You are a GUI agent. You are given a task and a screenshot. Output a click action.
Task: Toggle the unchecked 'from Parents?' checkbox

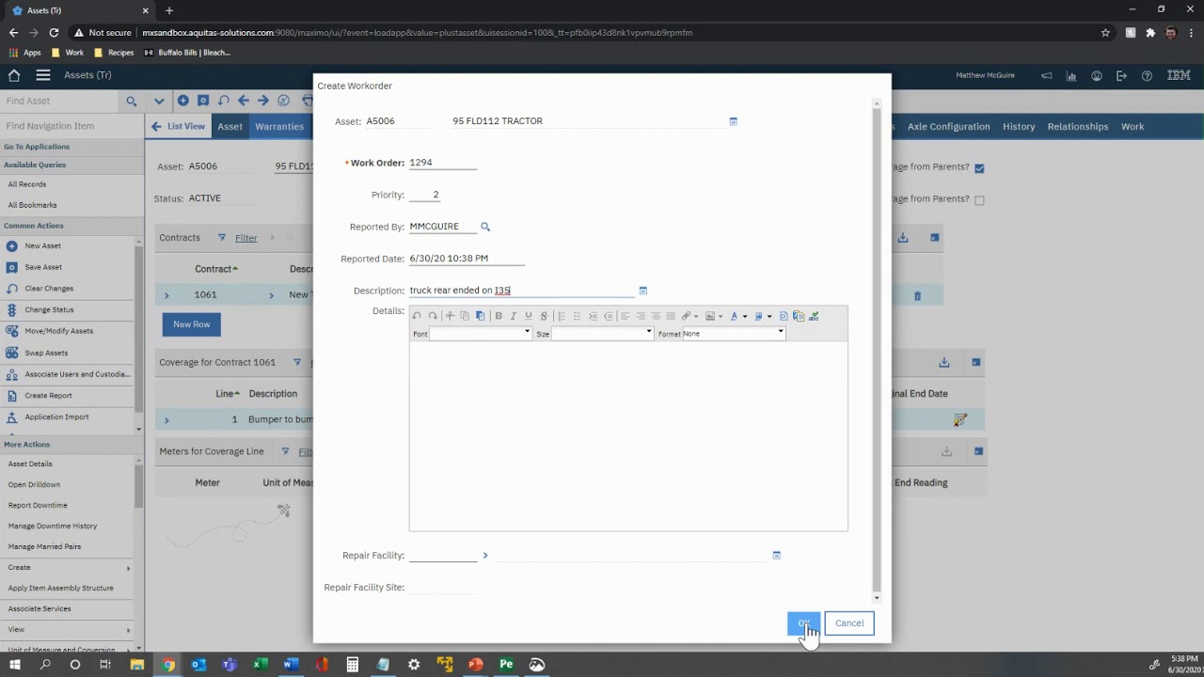979,200
